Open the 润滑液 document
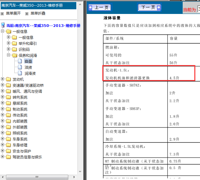200x180 pixels. pyautogui.click(x=30, y=73)
